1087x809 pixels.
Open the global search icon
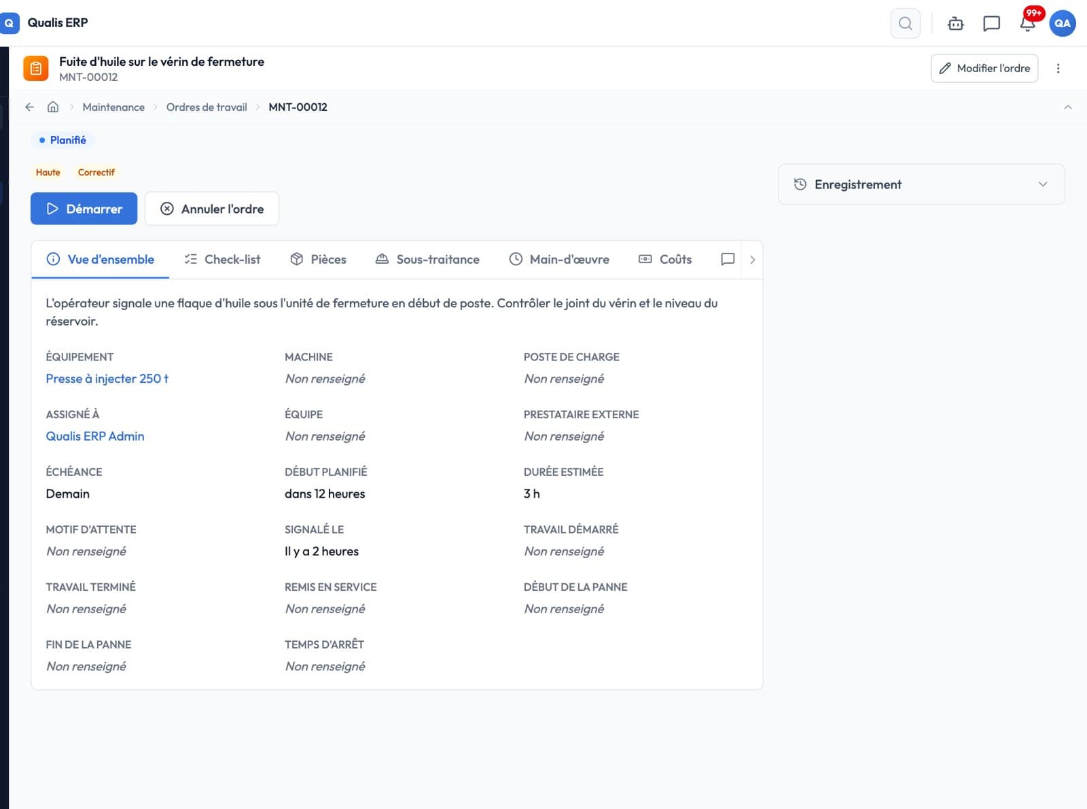(x=905, y=23)
